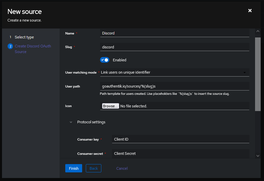Collapse the Protocol settings section
Screen dimensions: 264x181
pos(91,122)
